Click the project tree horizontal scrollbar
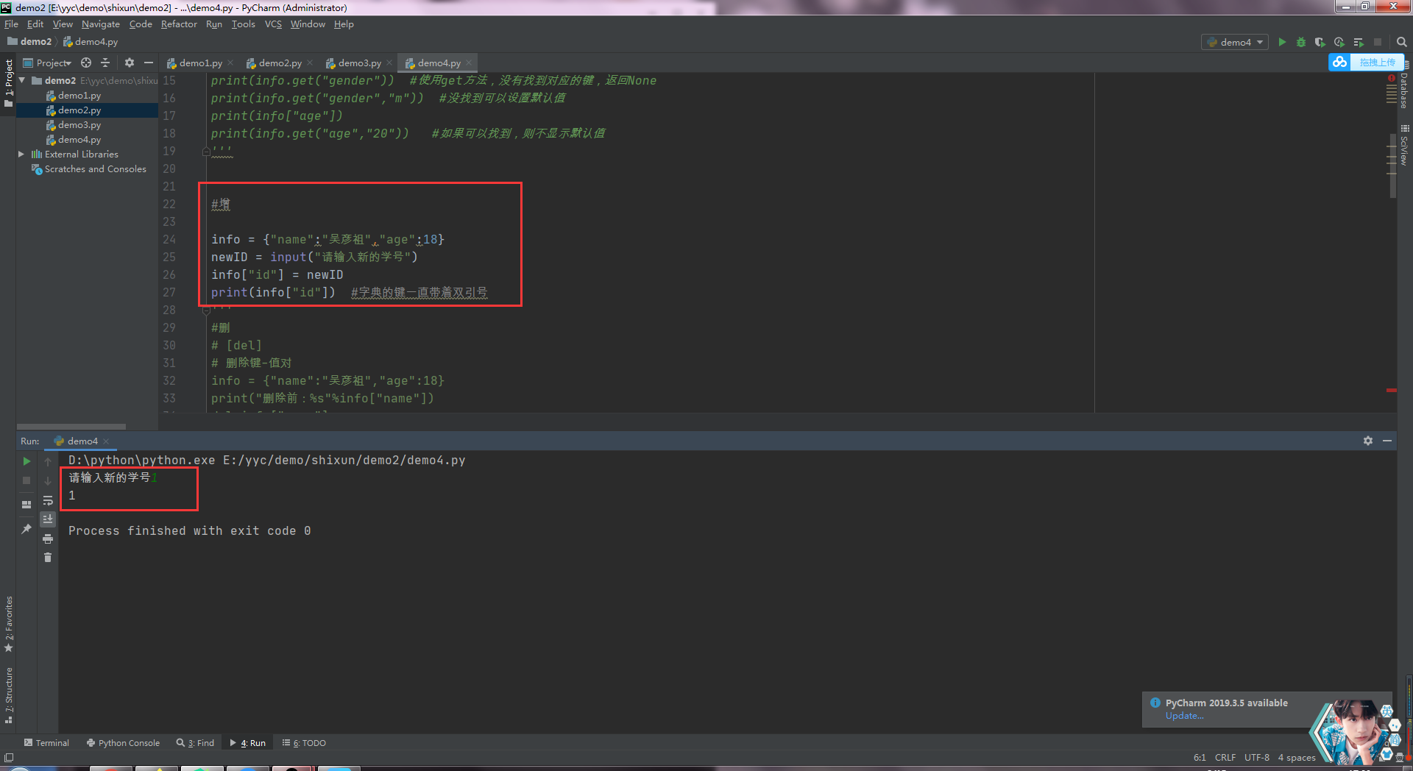 [x=71, y=427]
